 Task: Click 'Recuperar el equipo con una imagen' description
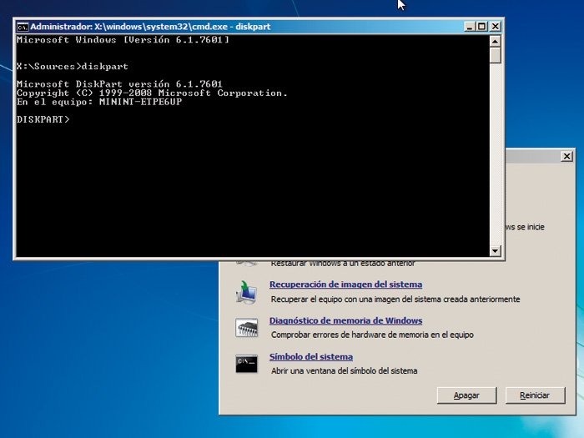[x=395, y=300]
